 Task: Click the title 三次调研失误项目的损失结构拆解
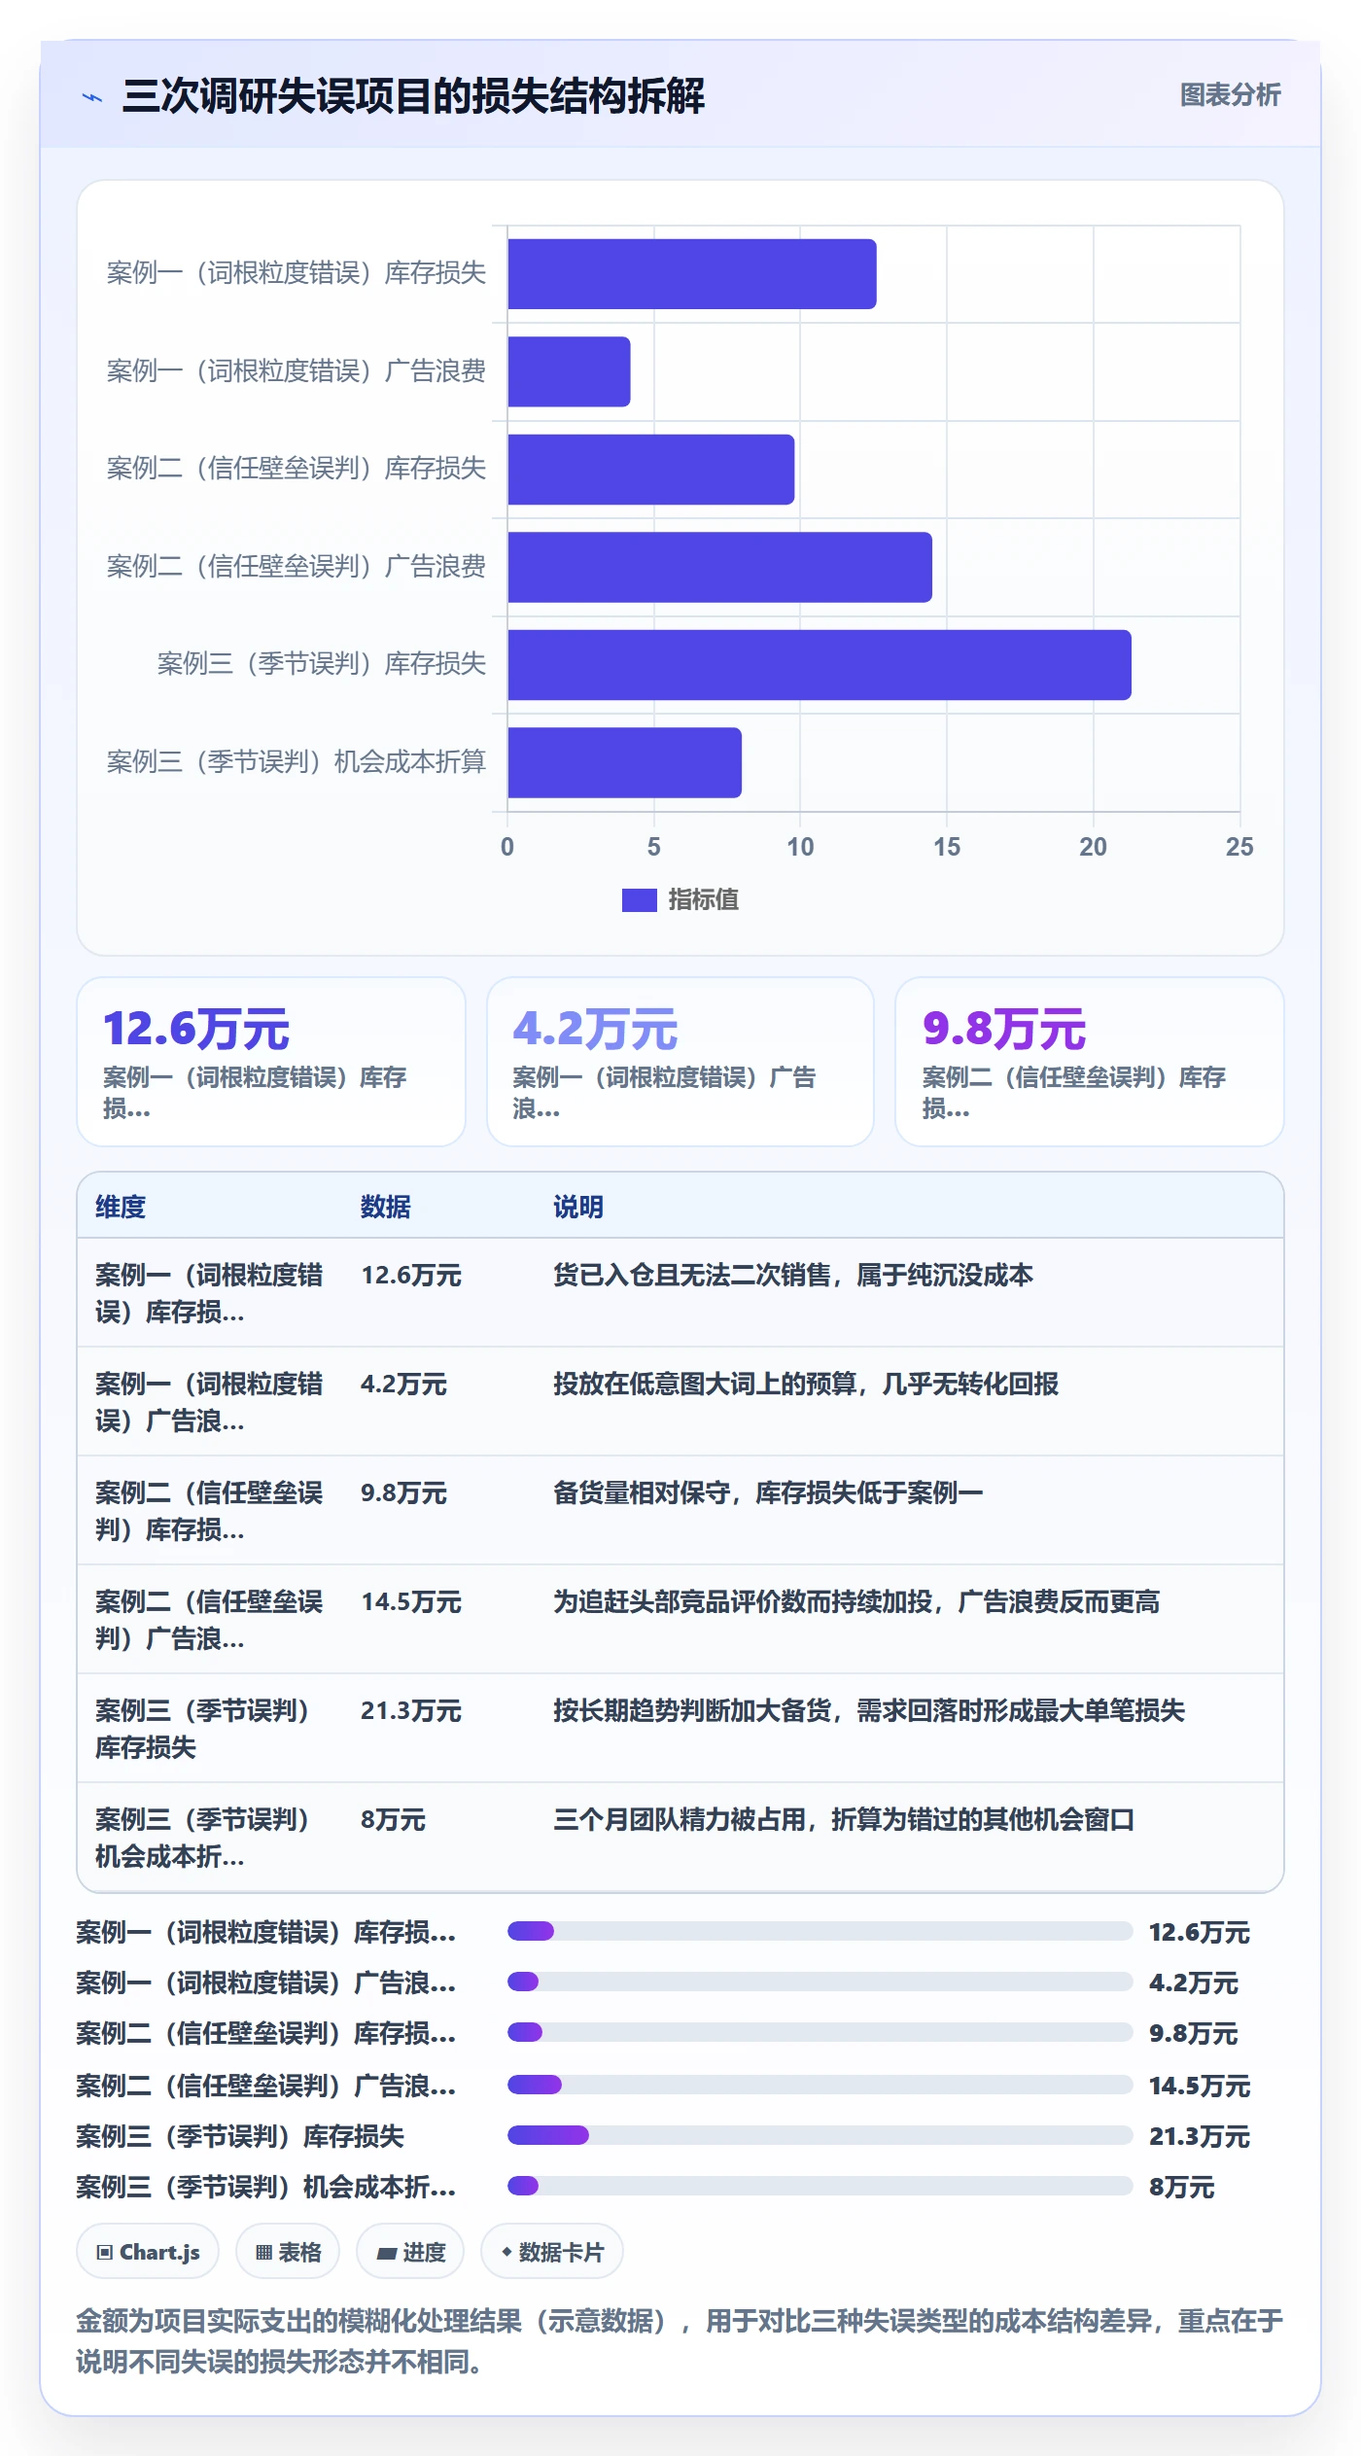414,96
